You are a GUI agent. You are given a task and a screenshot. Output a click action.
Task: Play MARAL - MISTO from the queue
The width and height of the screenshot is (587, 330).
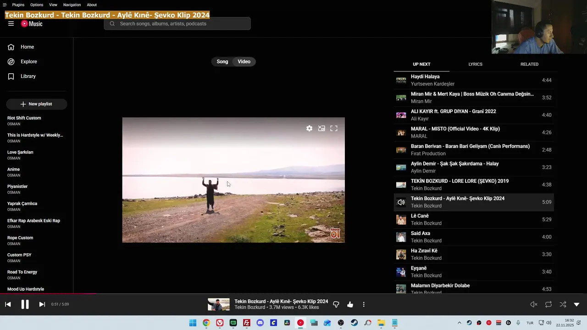click(x=474, y=132)
